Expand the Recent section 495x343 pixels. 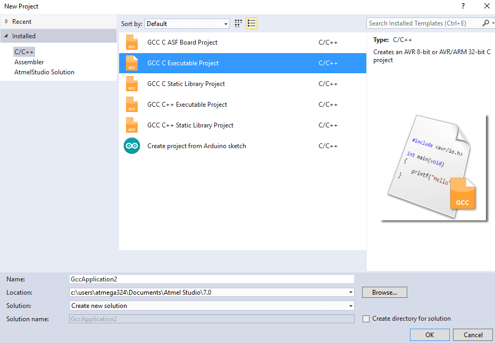pyautogui.click(x=6, y=21)
